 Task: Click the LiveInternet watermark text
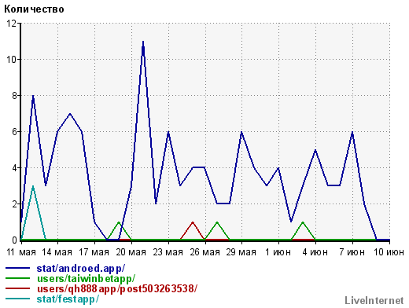point(374,300)
